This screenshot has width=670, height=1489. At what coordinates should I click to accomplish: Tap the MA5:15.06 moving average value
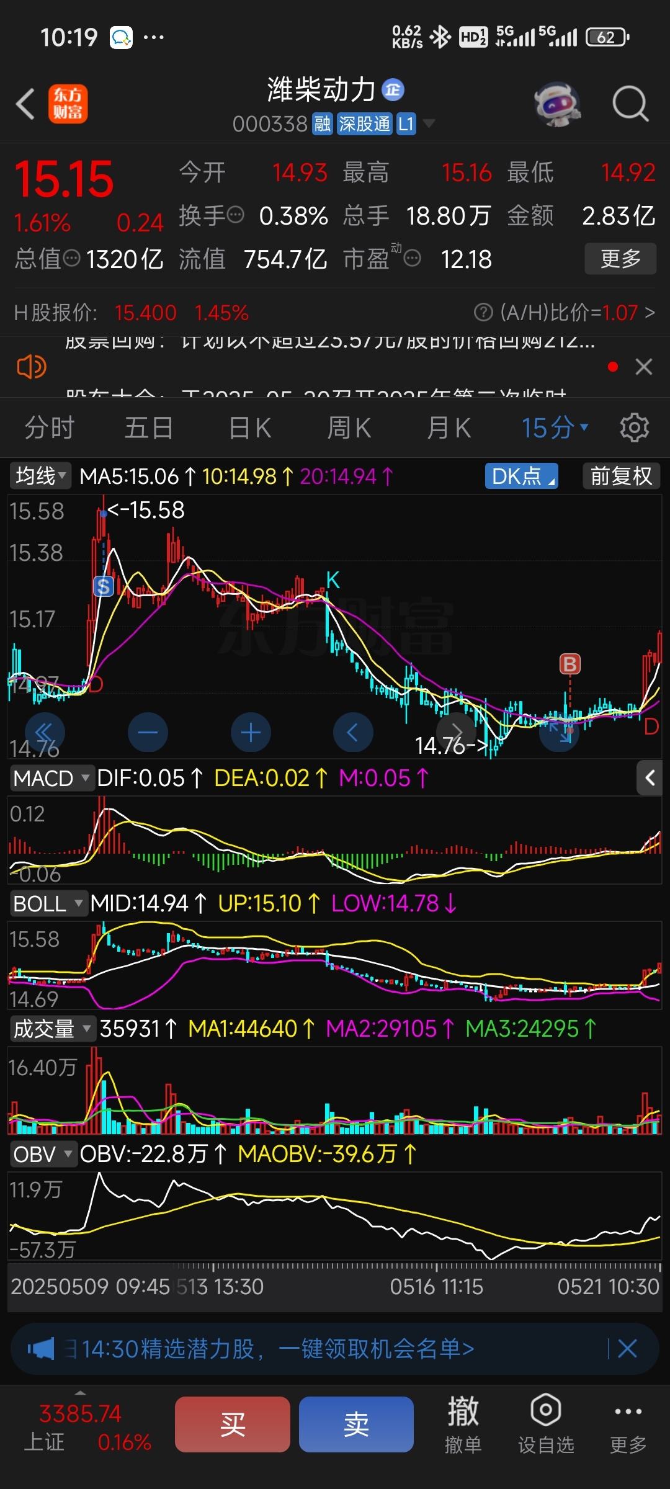138,476
